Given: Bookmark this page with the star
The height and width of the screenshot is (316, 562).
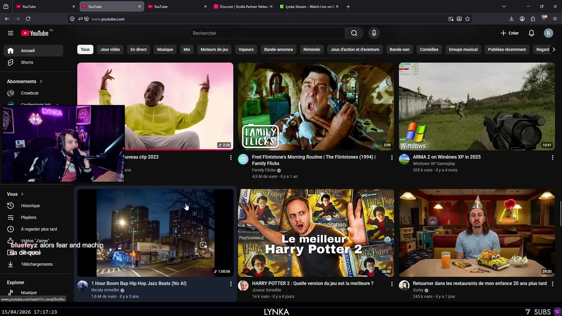Looking at the screenshot, I should 468,19.
